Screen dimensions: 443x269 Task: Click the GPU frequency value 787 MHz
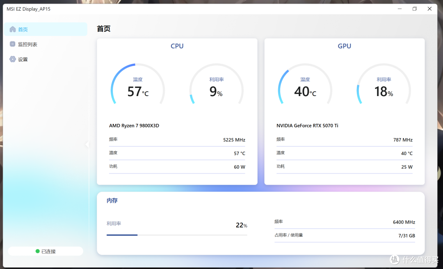pyautogui.click(x=403, y=140)
